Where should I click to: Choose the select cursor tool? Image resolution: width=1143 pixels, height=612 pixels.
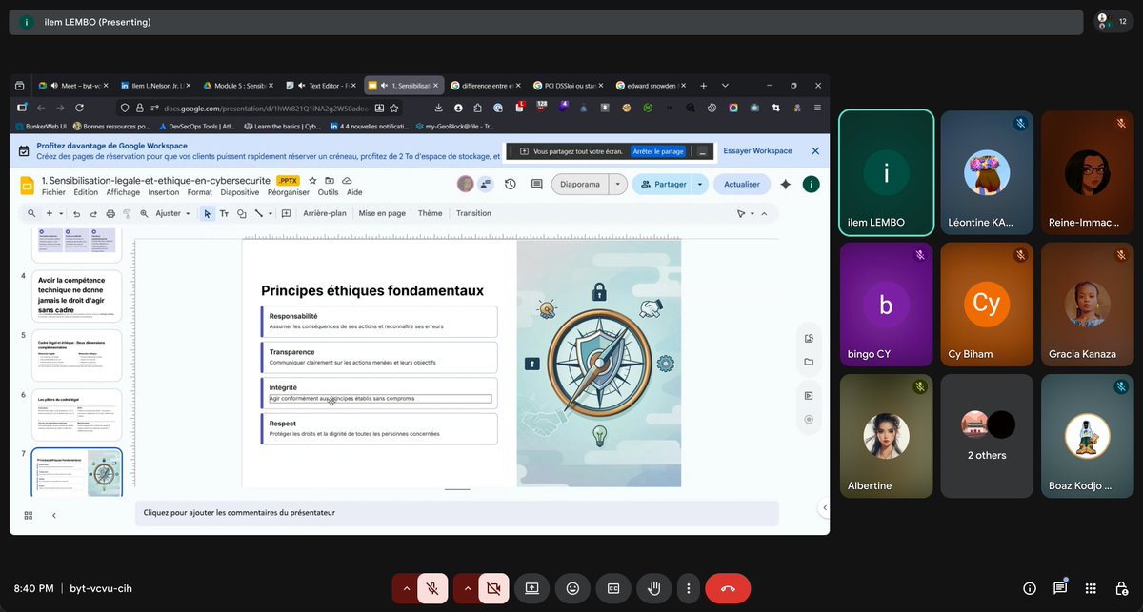(209, 213)
